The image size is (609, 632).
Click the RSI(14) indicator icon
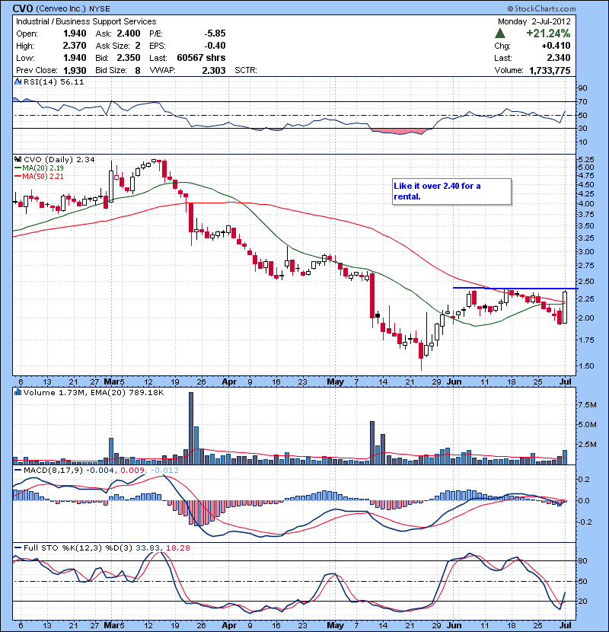click(x=18, y=81)
